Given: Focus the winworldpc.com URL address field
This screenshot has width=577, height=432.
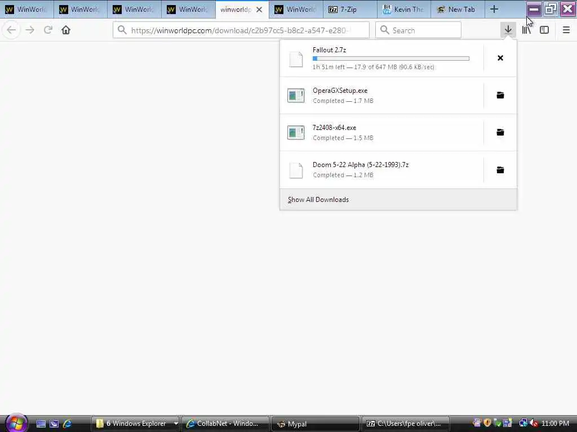Looking at the screenshot, I should pos(241,30).
